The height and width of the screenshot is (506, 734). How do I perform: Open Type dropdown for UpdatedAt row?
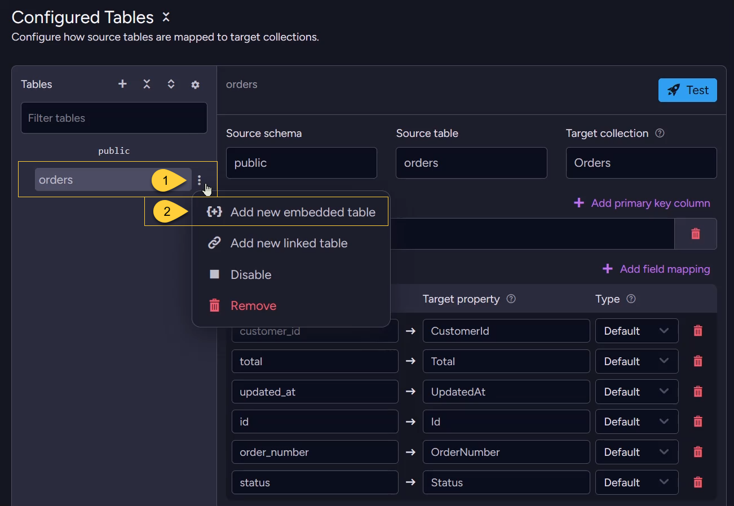point(636,392)
